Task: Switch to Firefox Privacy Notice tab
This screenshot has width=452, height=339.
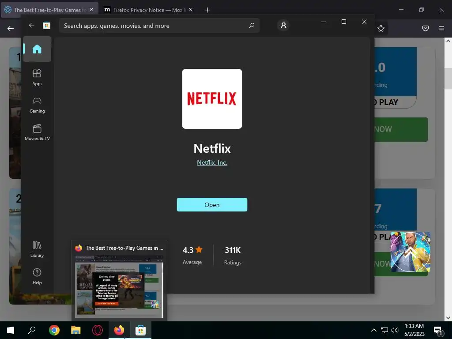Action: 148,10
